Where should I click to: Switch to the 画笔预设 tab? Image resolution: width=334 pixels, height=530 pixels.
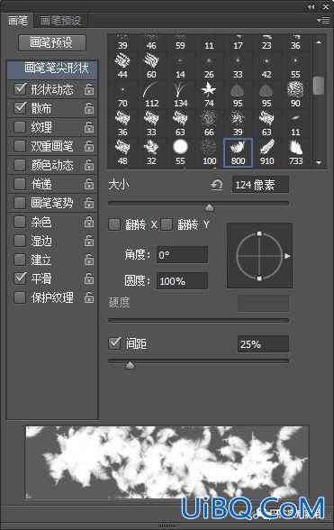[61, 21]
